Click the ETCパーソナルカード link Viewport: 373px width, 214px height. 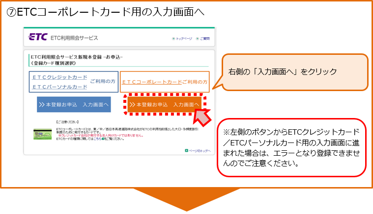point(59,87)
